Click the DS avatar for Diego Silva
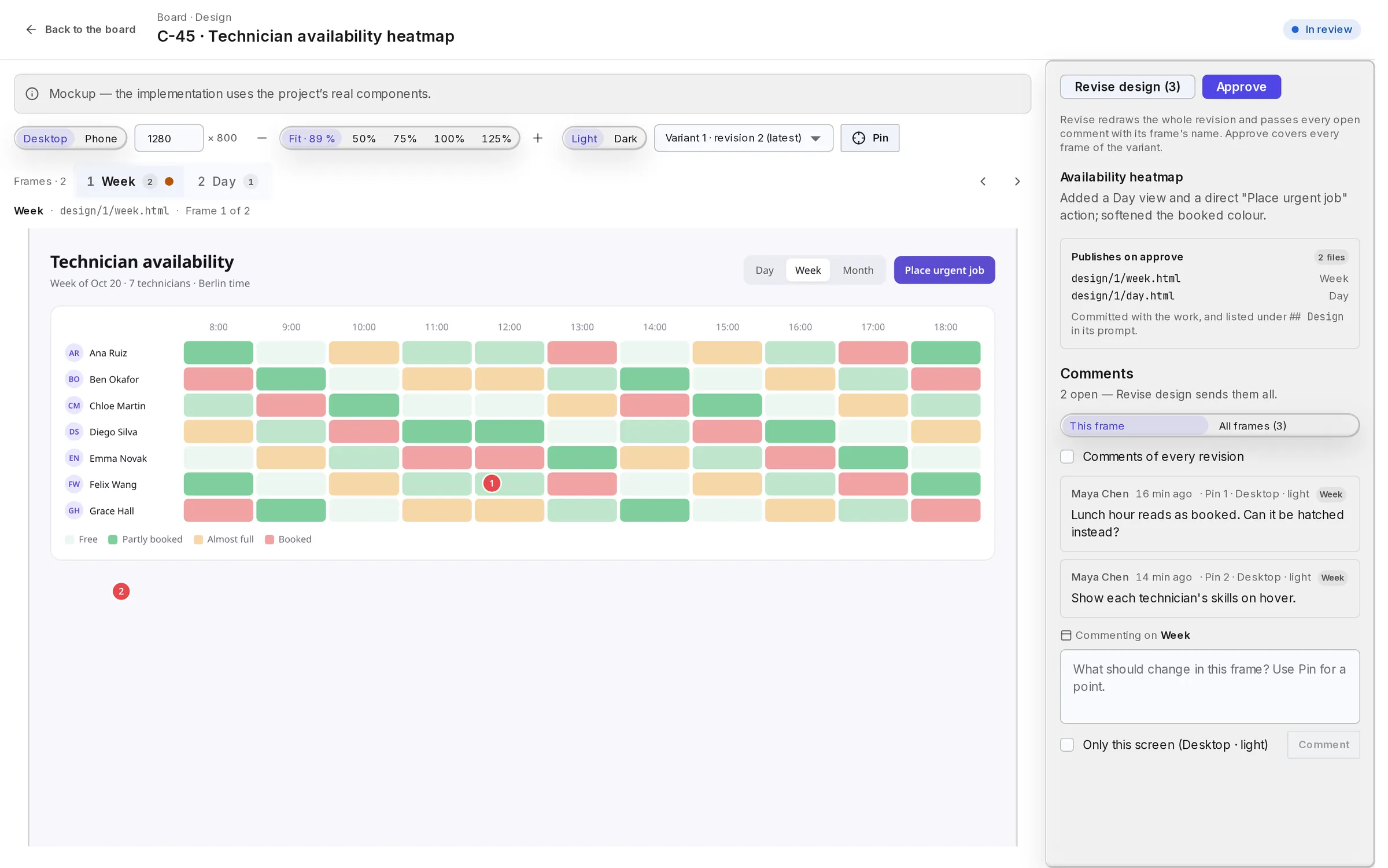The height and width of the screenshot is (868, 1388). click(74, 432)
